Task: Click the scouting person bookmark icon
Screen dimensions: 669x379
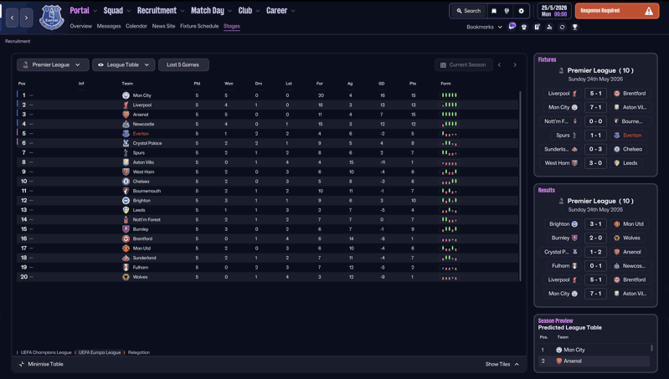Action: 549,27
